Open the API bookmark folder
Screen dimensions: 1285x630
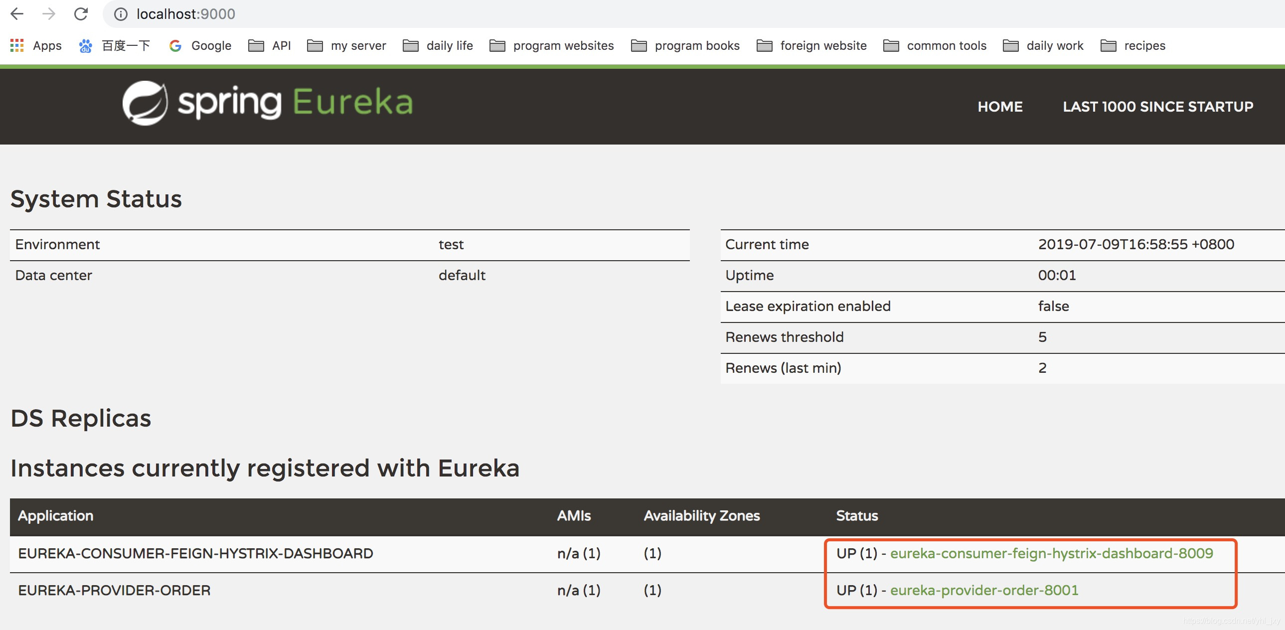pyautogui.click(x=270, y=45)
